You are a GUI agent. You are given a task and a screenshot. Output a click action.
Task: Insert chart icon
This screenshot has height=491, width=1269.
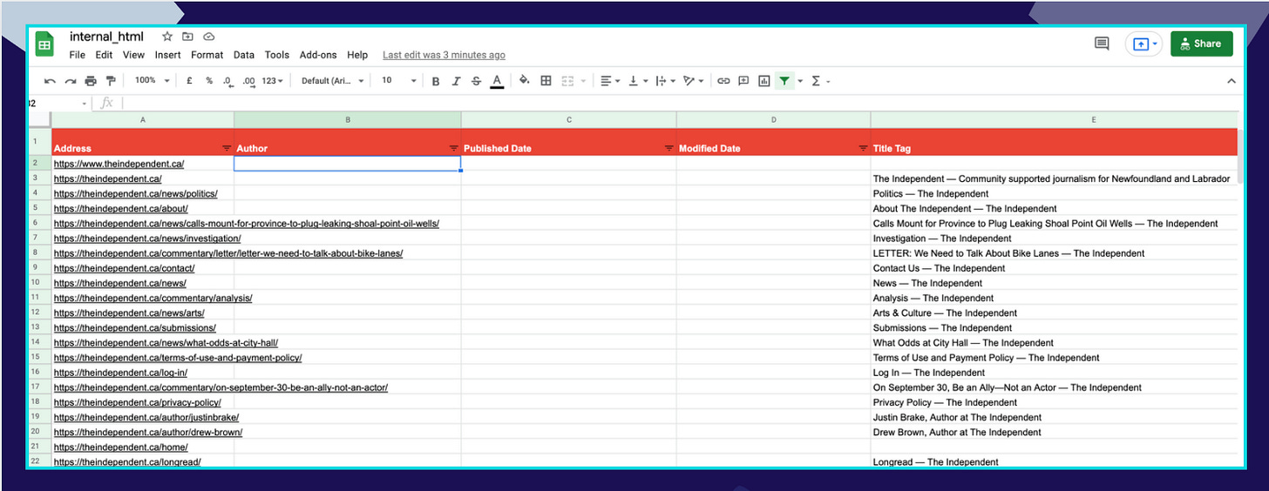[764, 81]
